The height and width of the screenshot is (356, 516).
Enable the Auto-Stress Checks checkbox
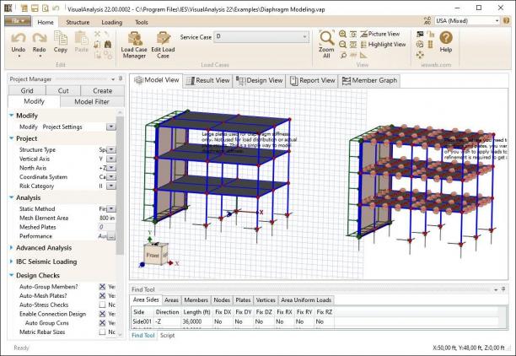tap(102, 305)
